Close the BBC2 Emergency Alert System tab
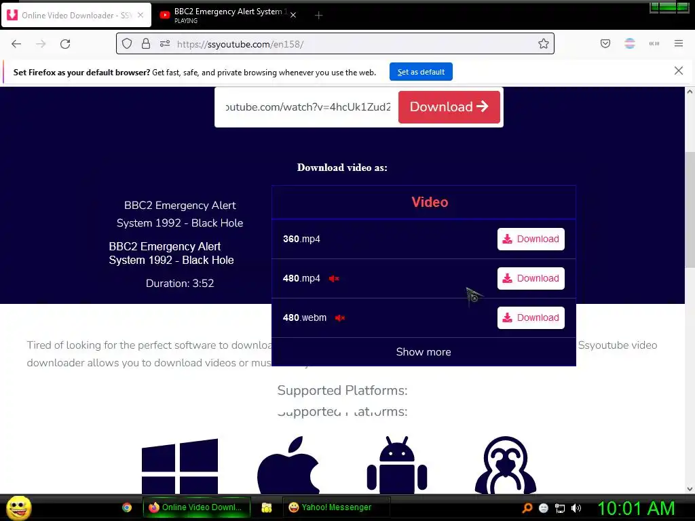 click(293, 15)
